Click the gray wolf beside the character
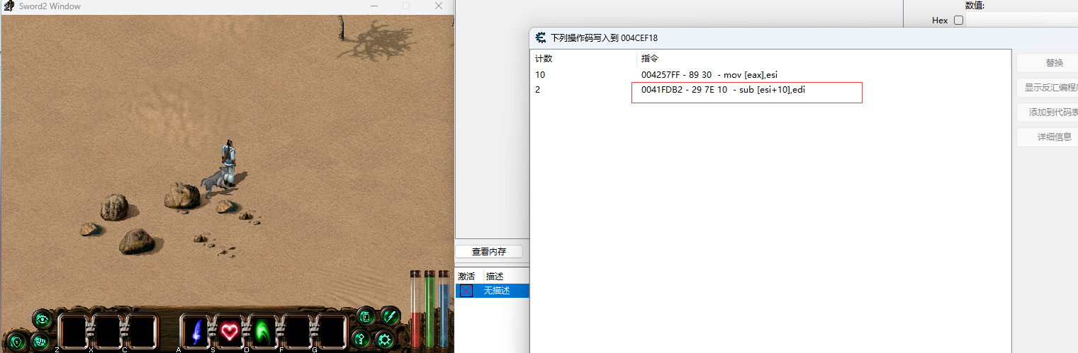The height and width of the screenshot is (353, 1078). (x=213, y=182)
